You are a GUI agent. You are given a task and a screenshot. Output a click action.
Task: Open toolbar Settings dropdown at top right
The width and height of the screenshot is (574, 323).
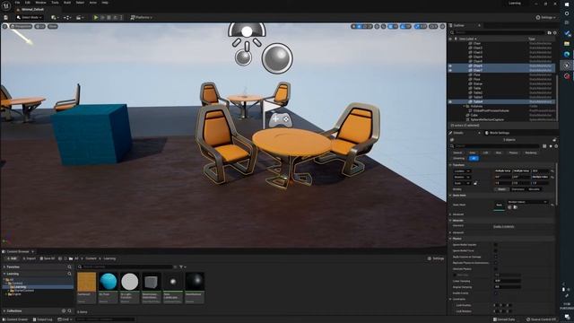[x=545, y=17]
